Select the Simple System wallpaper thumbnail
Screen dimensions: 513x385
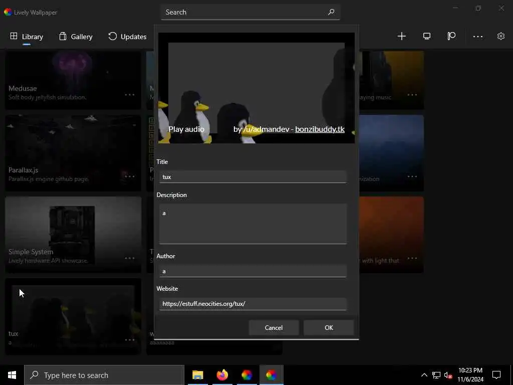click(x=73, y=235)
